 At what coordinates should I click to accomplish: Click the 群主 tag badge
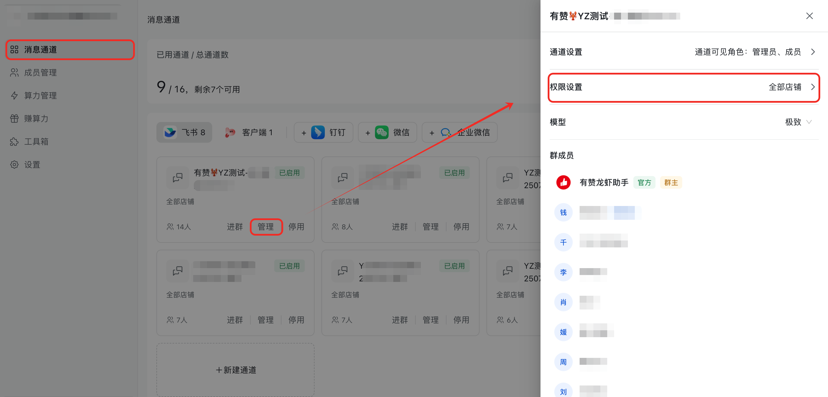point(671,182)
